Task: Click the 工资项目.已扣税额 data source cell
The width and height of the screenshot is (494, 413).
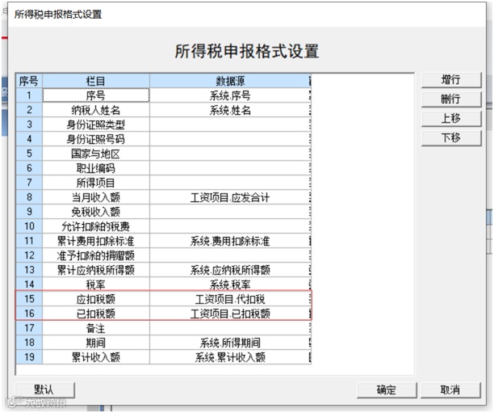Action: pos(230,314)
